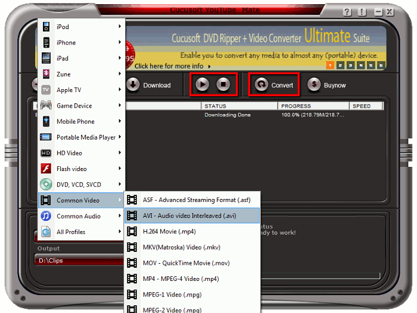Screen dimensions: 417x313
Task: Play the downloaded video
Action: pyautogui.click(x=203, y=84)
